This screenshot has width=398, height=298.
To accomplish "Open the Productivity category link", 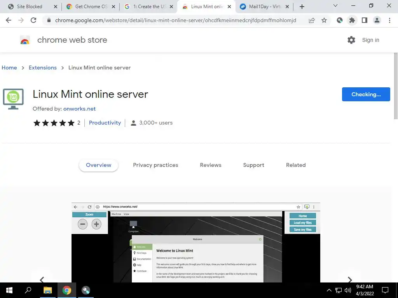I will [x=105, y=123].
